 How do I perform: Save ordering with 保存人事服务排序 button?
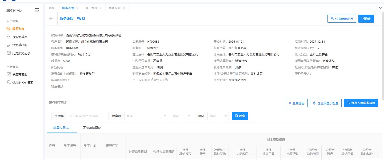point(361,103)
